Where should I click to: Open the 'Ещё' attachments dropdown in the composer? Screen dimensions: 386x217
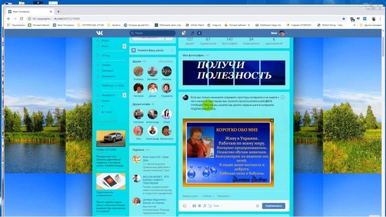point(218,206)
